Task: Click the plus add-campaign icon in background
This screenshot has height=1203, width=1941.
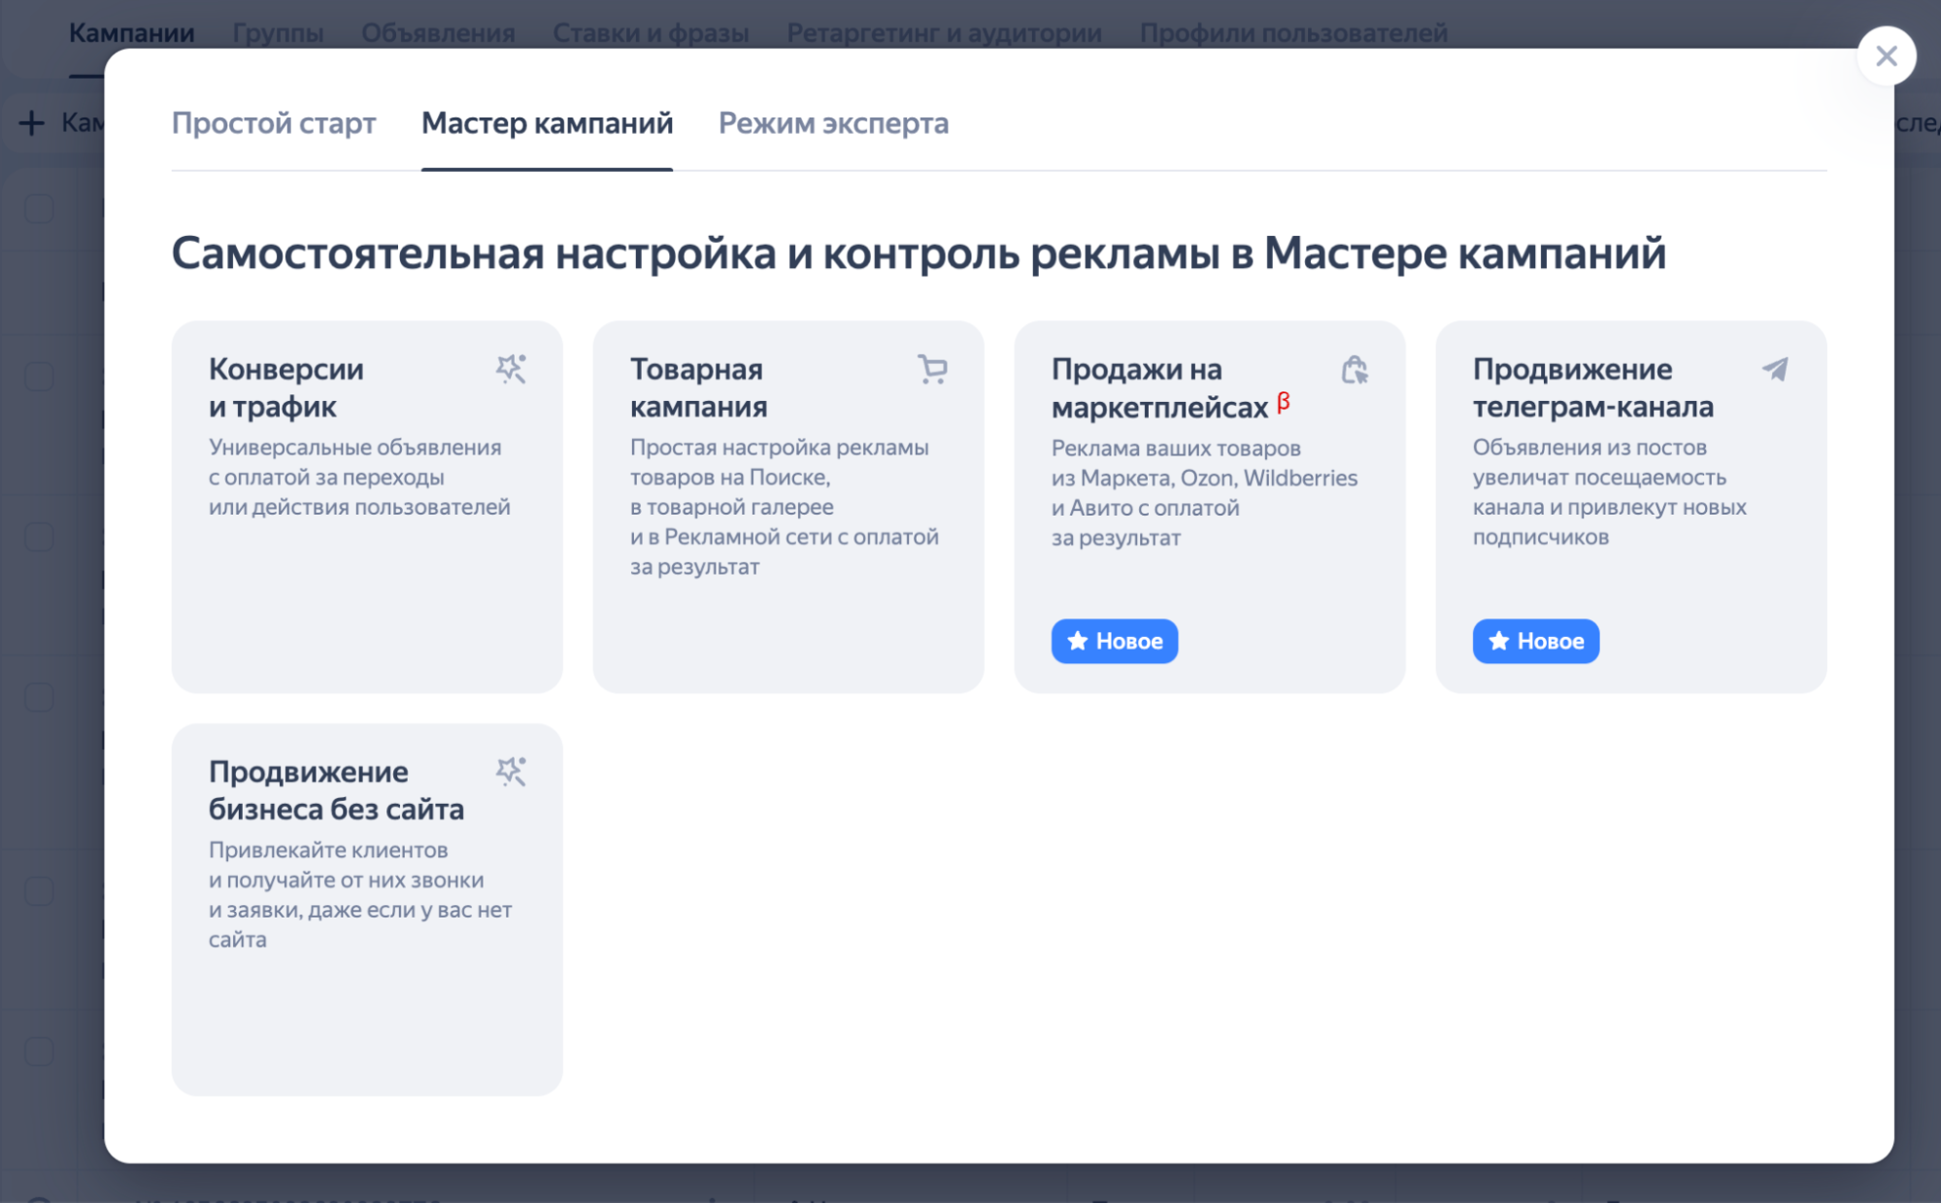Action: point(31,122)
